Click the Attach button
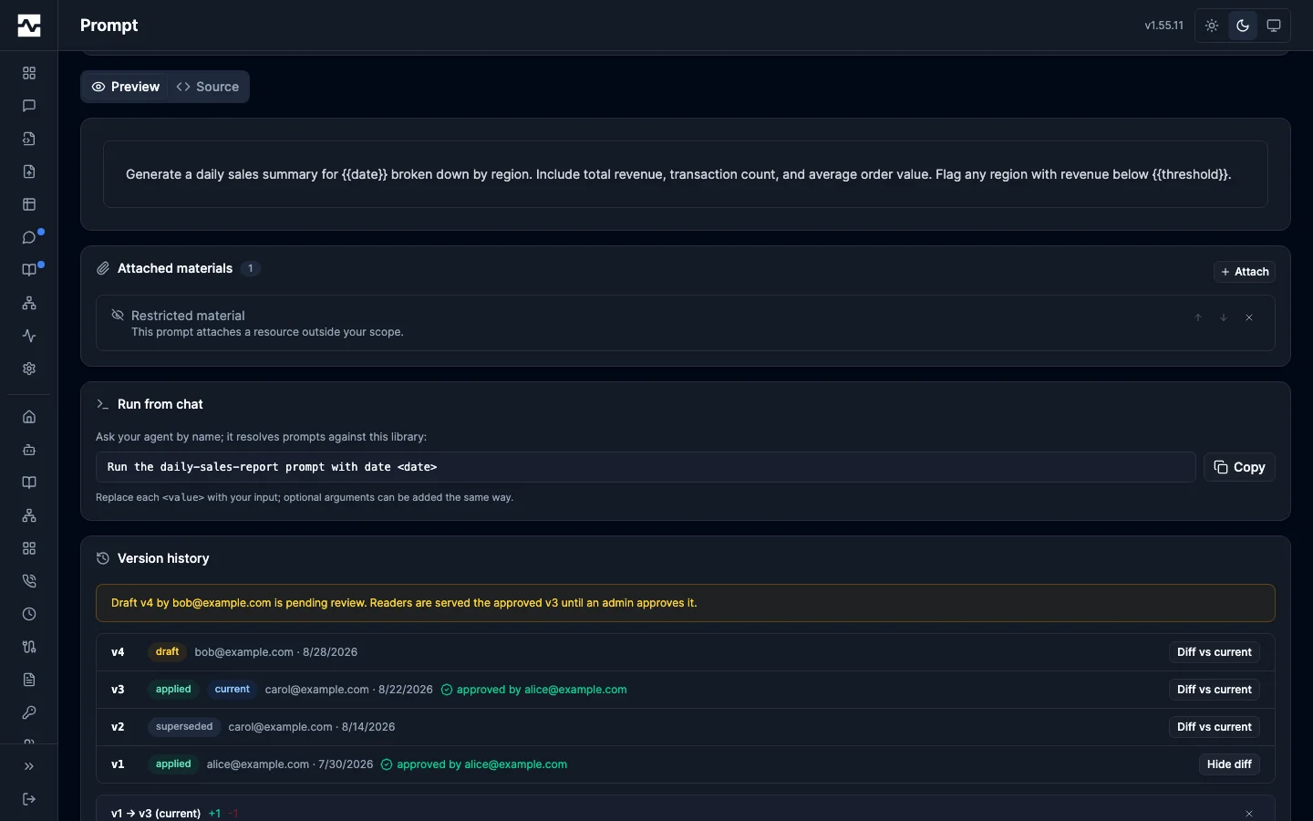Screen dimensions: 1313x821 pyautogui.click(x=1245, y=272)
